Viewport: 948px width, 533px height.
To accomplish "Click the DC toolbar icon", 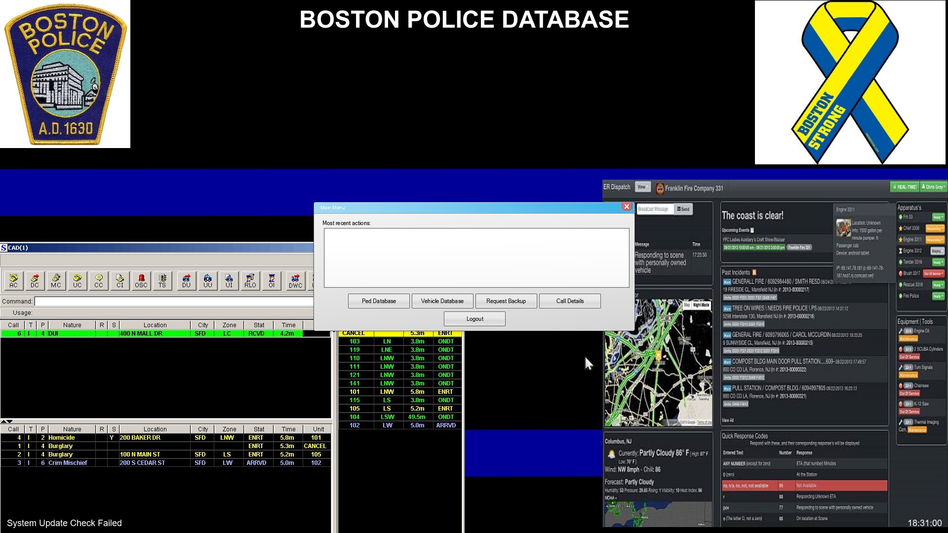I will tap(35, 280).
